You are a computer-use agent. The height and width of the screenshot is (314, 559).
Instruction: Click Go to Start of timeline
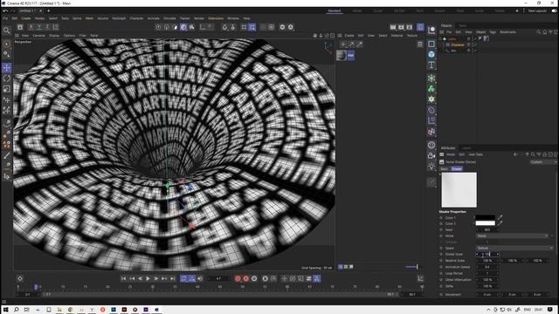(x=123, y=278)
